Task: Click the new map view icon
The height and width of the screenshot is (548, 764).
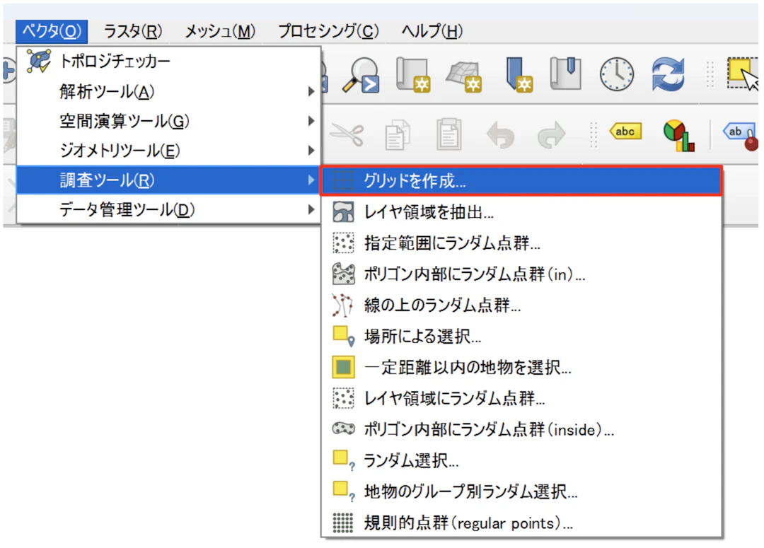Action: (413, 74)
